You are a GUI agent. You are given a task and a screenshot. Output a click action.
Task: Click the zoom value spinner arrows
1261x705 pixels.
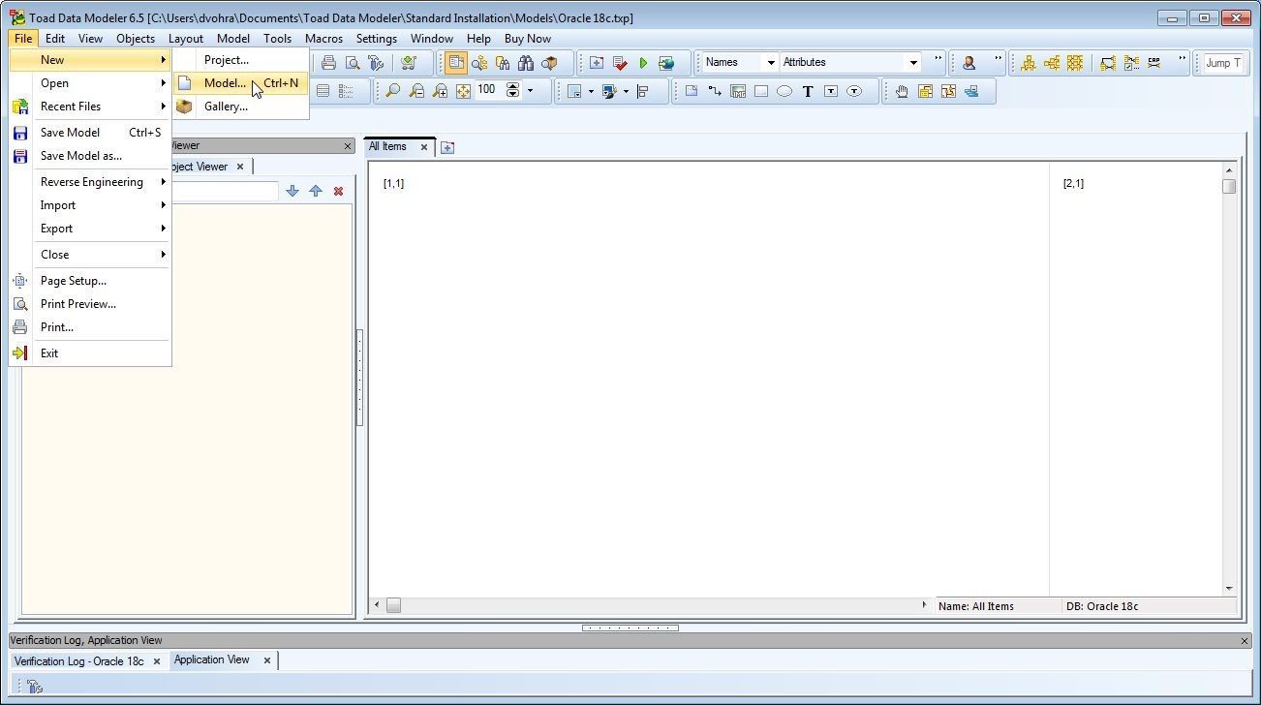513,90
